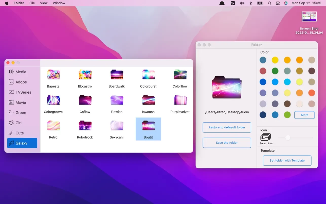Open the Screen Shot file on the desktop
Viewport: 326px width, 204px height.
tap(309, 16)
